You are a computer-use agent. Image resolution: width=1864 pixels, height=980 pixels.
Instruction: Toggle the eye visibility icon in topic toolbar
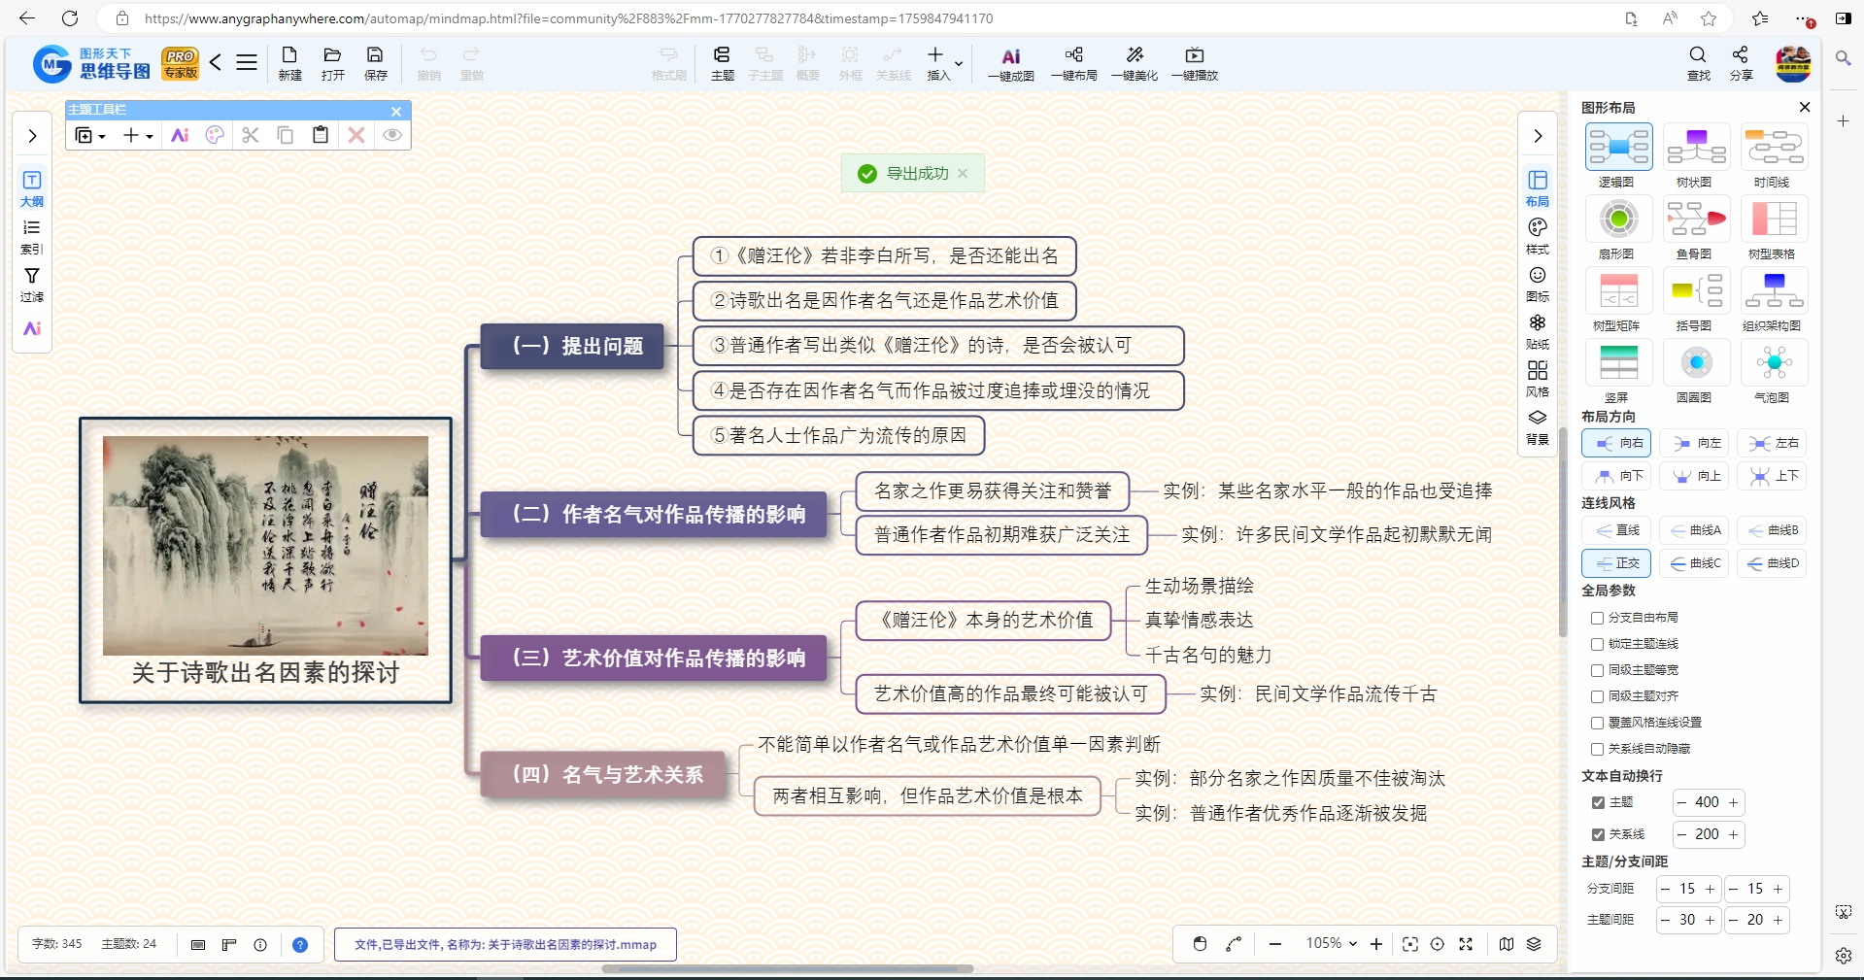tap(392, 135)
